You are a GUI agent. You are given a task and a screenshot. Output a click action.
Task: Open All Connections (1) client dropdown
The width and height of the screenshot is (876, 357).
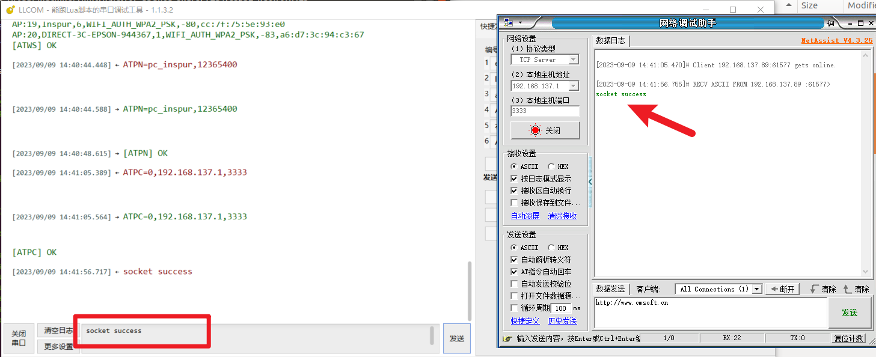click(x=757, y=289)
